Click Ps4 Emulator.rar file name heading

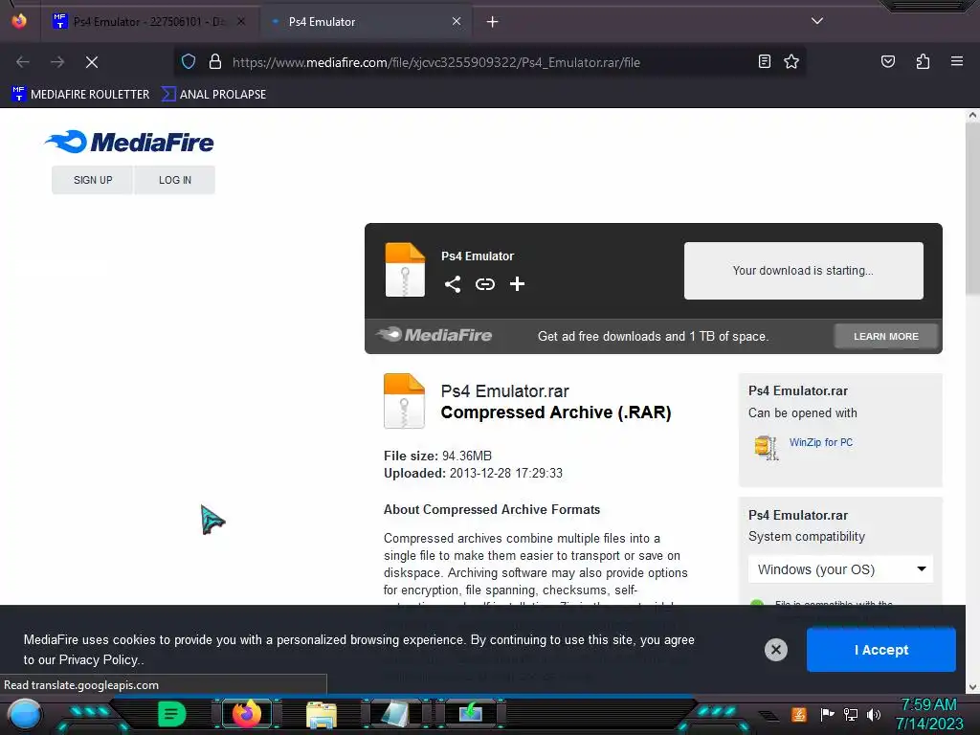pos(504,391)
